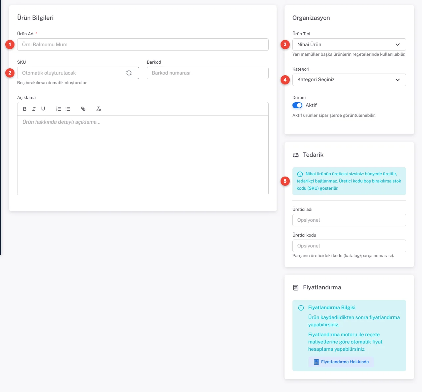Viewport: 422px width, 392px height.
Task: Click the SKU input field
Action: click(68, 73)
